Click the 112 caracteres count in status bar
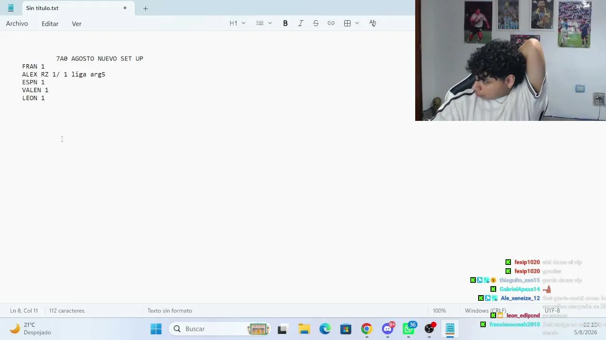 tap(67, 311)
